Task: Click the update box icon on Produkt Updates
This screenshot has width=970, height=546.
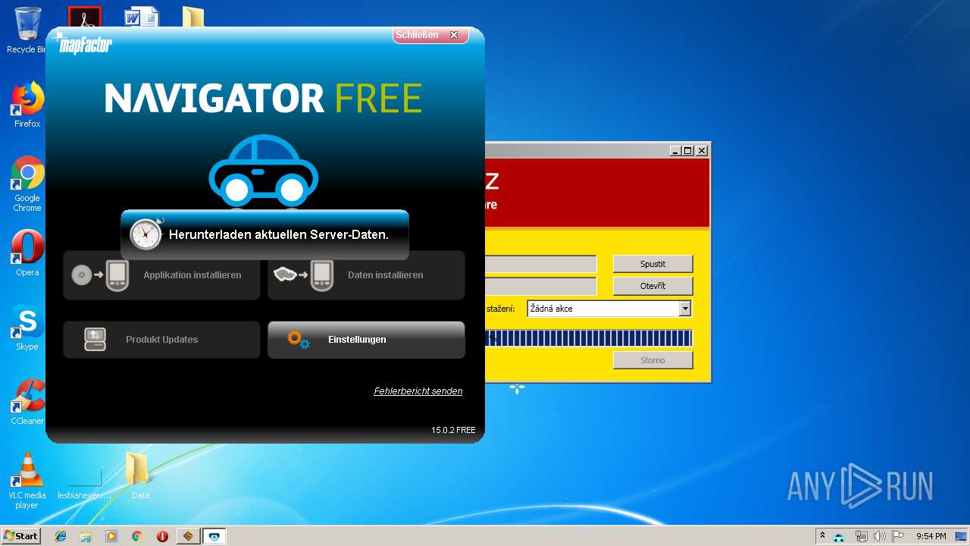Action: point(95,340)
